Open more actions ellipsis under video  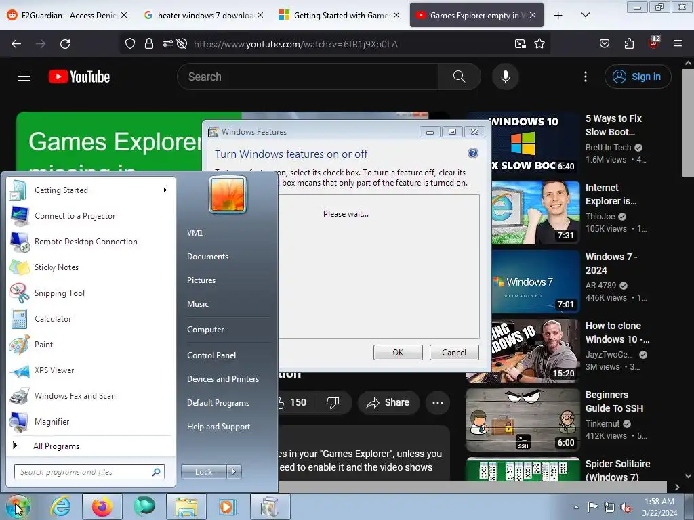tap(438, 403)
